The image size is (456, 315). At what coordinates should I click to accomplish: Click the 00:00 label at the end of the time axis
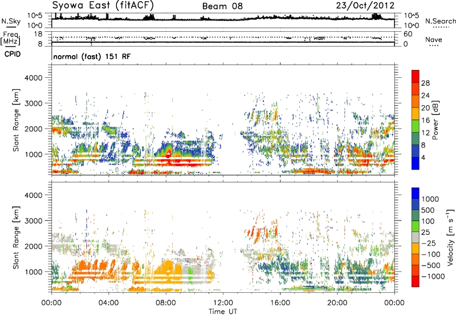click(394, 303)
